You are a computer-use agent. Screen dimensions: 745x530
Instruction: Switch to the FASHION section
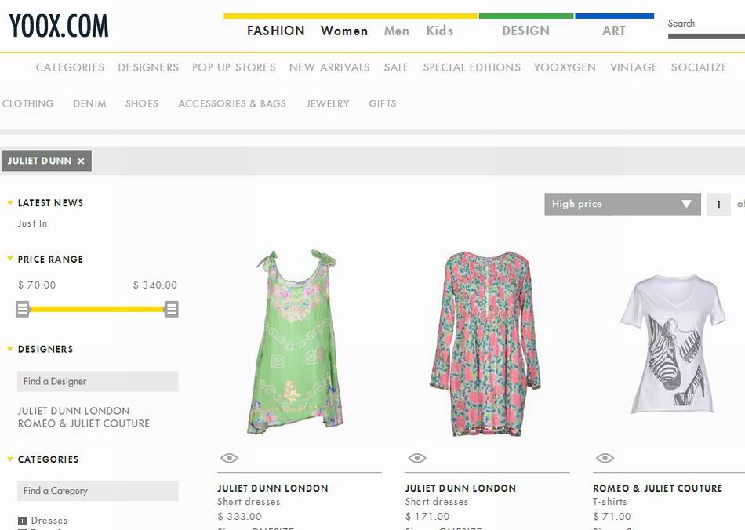275,31
